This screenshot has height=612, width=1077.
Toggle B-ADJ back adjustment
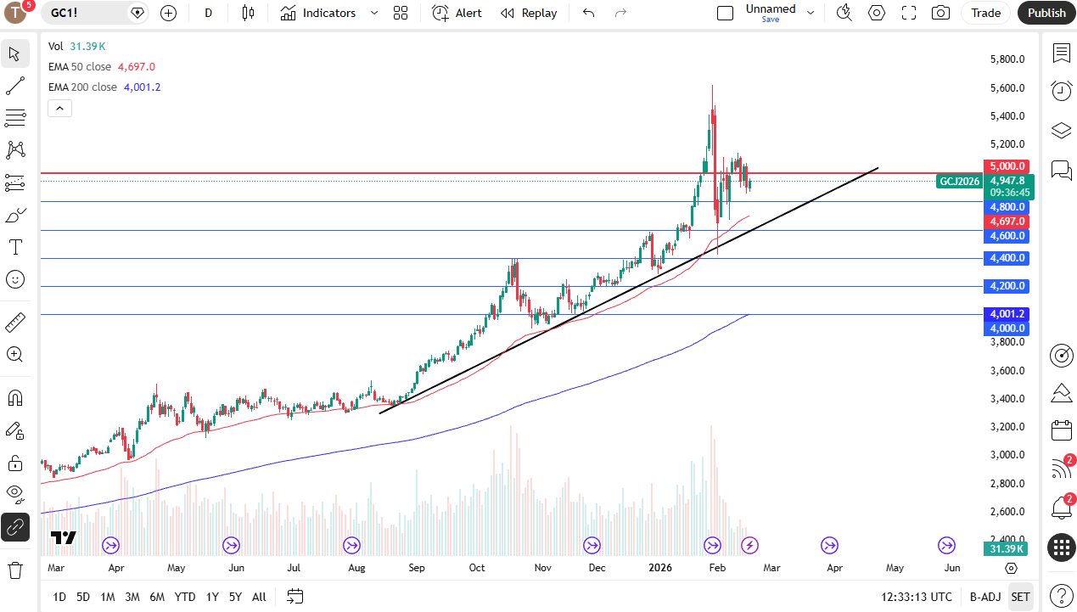tap(985, 597)
